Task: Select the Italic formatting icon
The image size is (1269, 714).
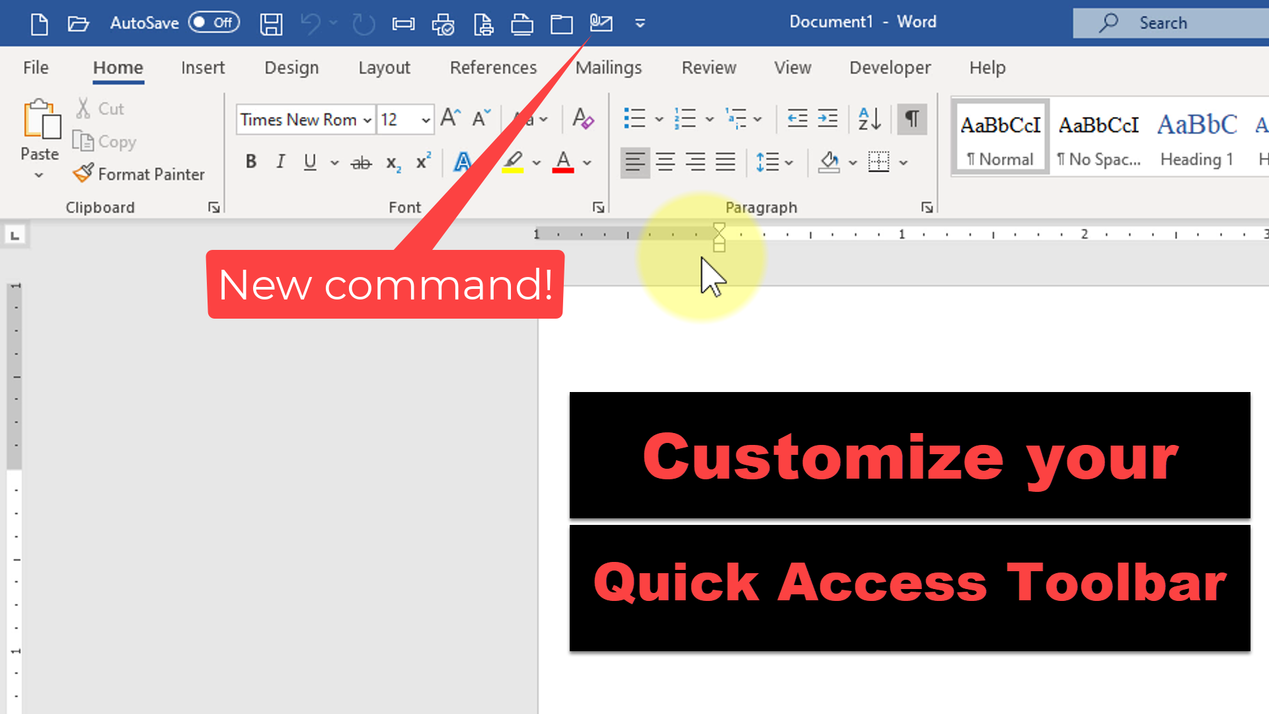Action: pos(281,163)
